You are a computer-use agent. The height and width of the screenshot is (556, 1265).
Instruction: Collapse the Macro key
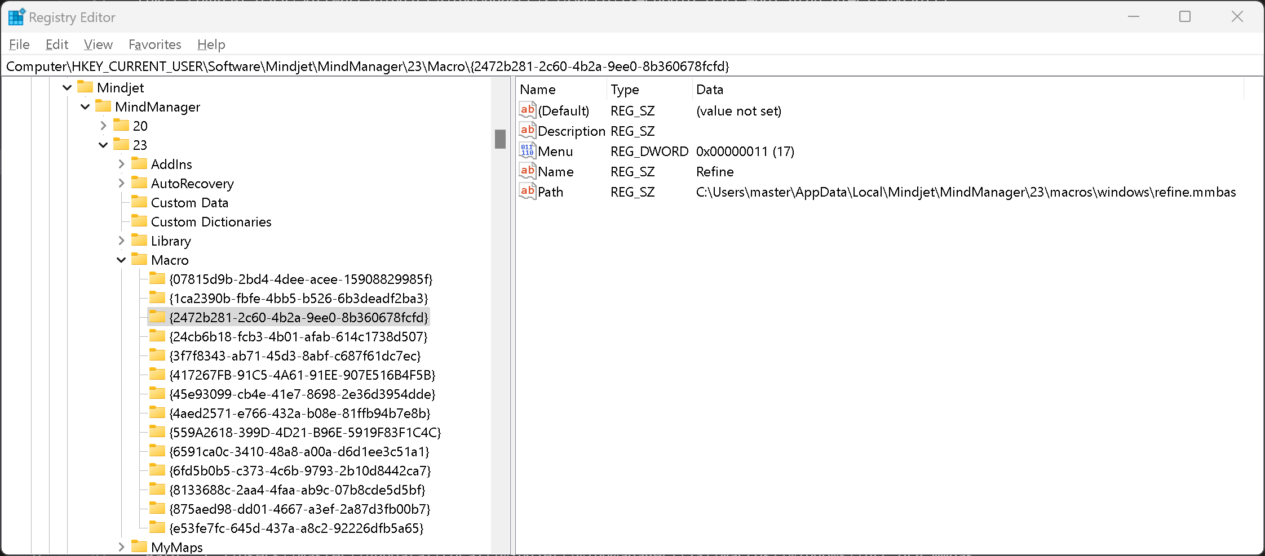point(121,260)
